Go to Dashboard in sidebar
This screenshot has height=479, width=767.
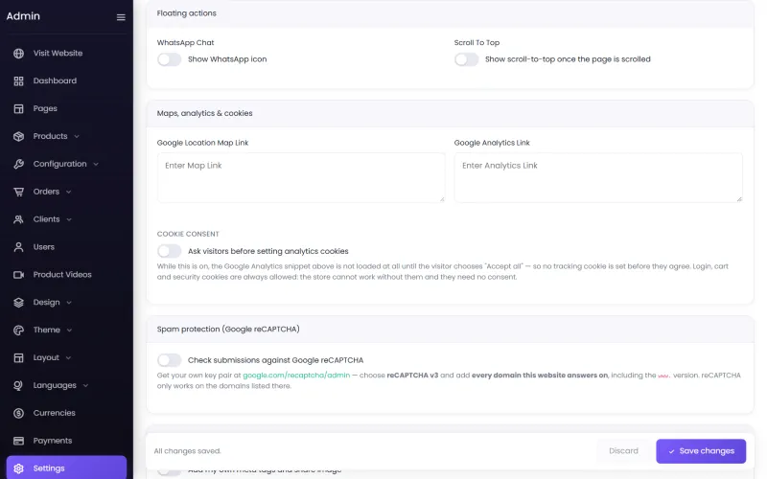point(66,81)
